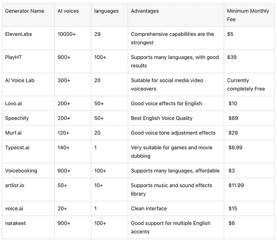Select the AI voices column header
The image size is (277, 242).
pyautogui.click(x=68, y=11)
